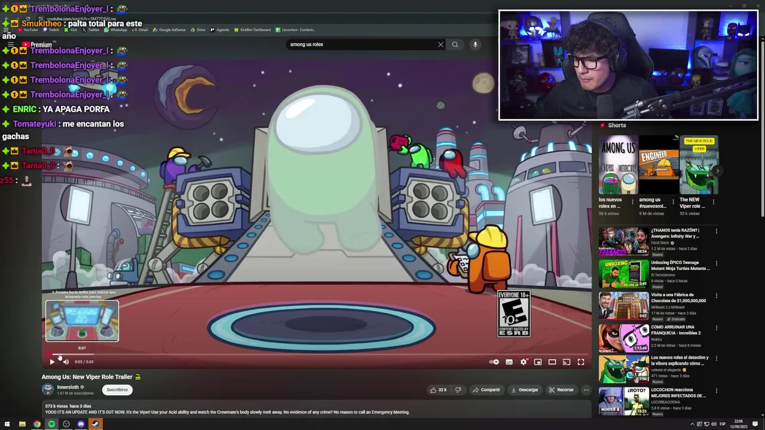Open options for 'The NEW Viper role' Short

click(x=714, y=202)
